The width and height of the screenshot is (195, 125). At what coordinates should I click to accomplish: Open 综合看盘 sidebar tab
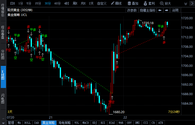pyautogui.click(x=3, y=32)
